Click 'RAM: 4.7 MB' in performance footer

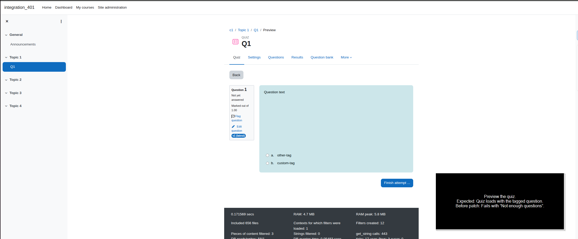[x=304, y=214]
